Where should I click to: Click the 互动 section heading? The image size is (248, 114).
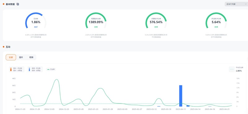[x=8, y=47]
